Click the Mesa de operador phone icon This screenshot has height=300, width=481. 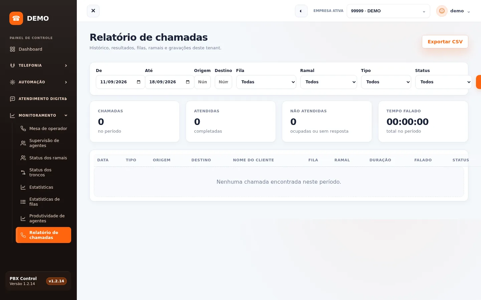(23, 128)
